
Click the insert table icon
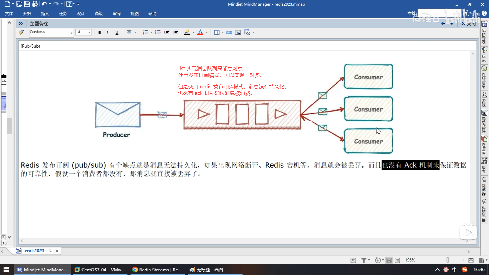(217, 32)
